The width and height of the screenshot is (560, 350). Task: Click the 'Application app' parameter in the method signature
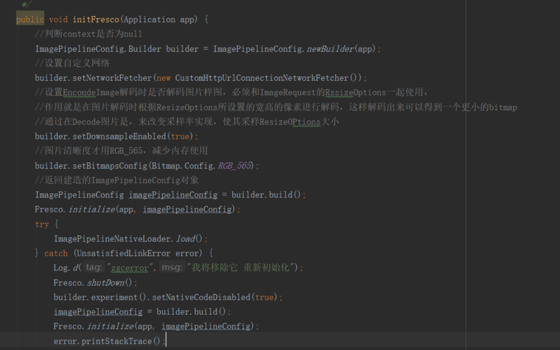pyautogui.click(x=159, y=19)
